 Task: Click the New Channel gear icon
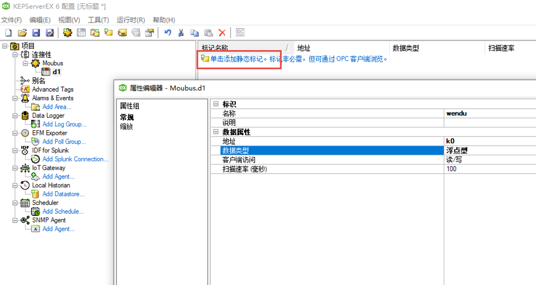[68, 33]
